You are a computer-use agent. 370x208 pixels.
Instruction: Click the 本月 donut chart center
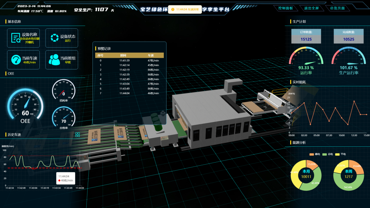(306, 174)
